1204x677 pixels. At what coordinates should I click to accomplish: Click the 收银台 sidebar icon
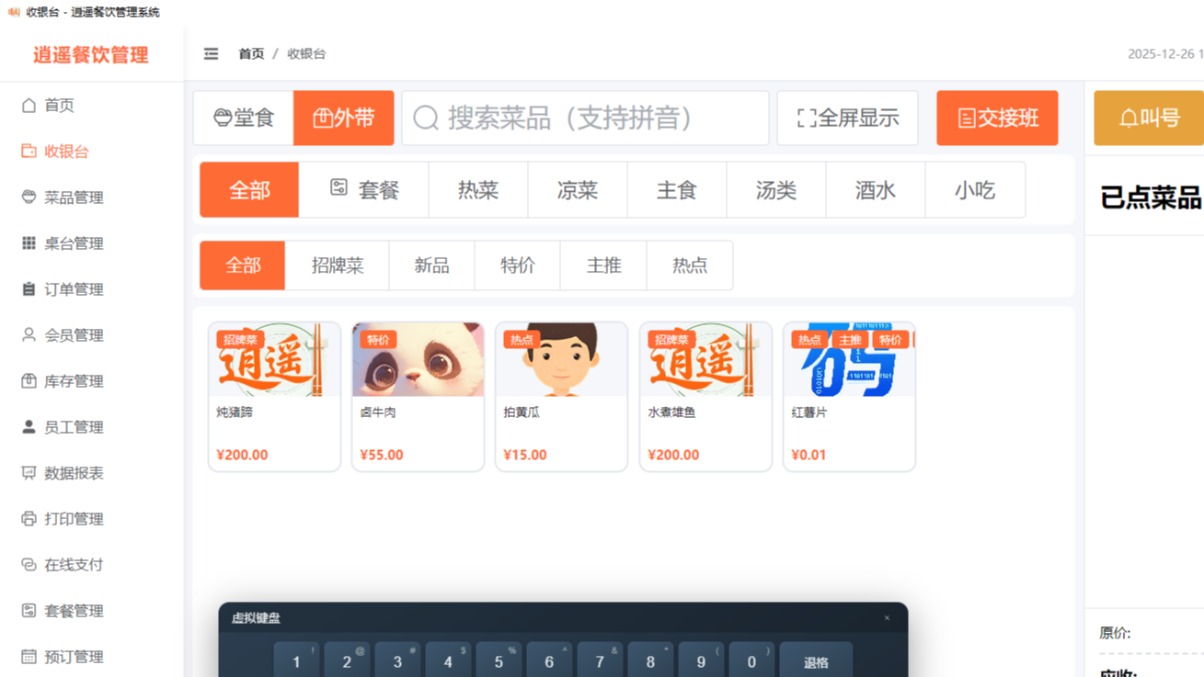click(29, 151)
